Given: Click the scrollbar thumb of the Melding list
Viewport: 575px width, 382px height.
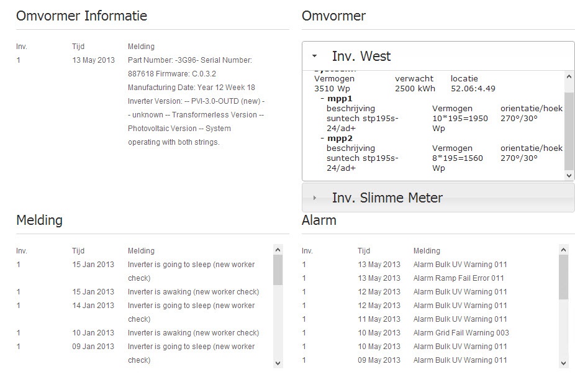Looking at the screenshot, I should point(278,270).
